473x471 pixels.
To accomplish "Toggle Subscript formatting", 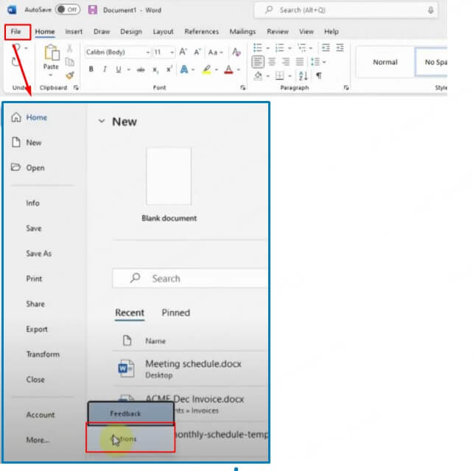I will pyautogui.click(x=155, y=70).
